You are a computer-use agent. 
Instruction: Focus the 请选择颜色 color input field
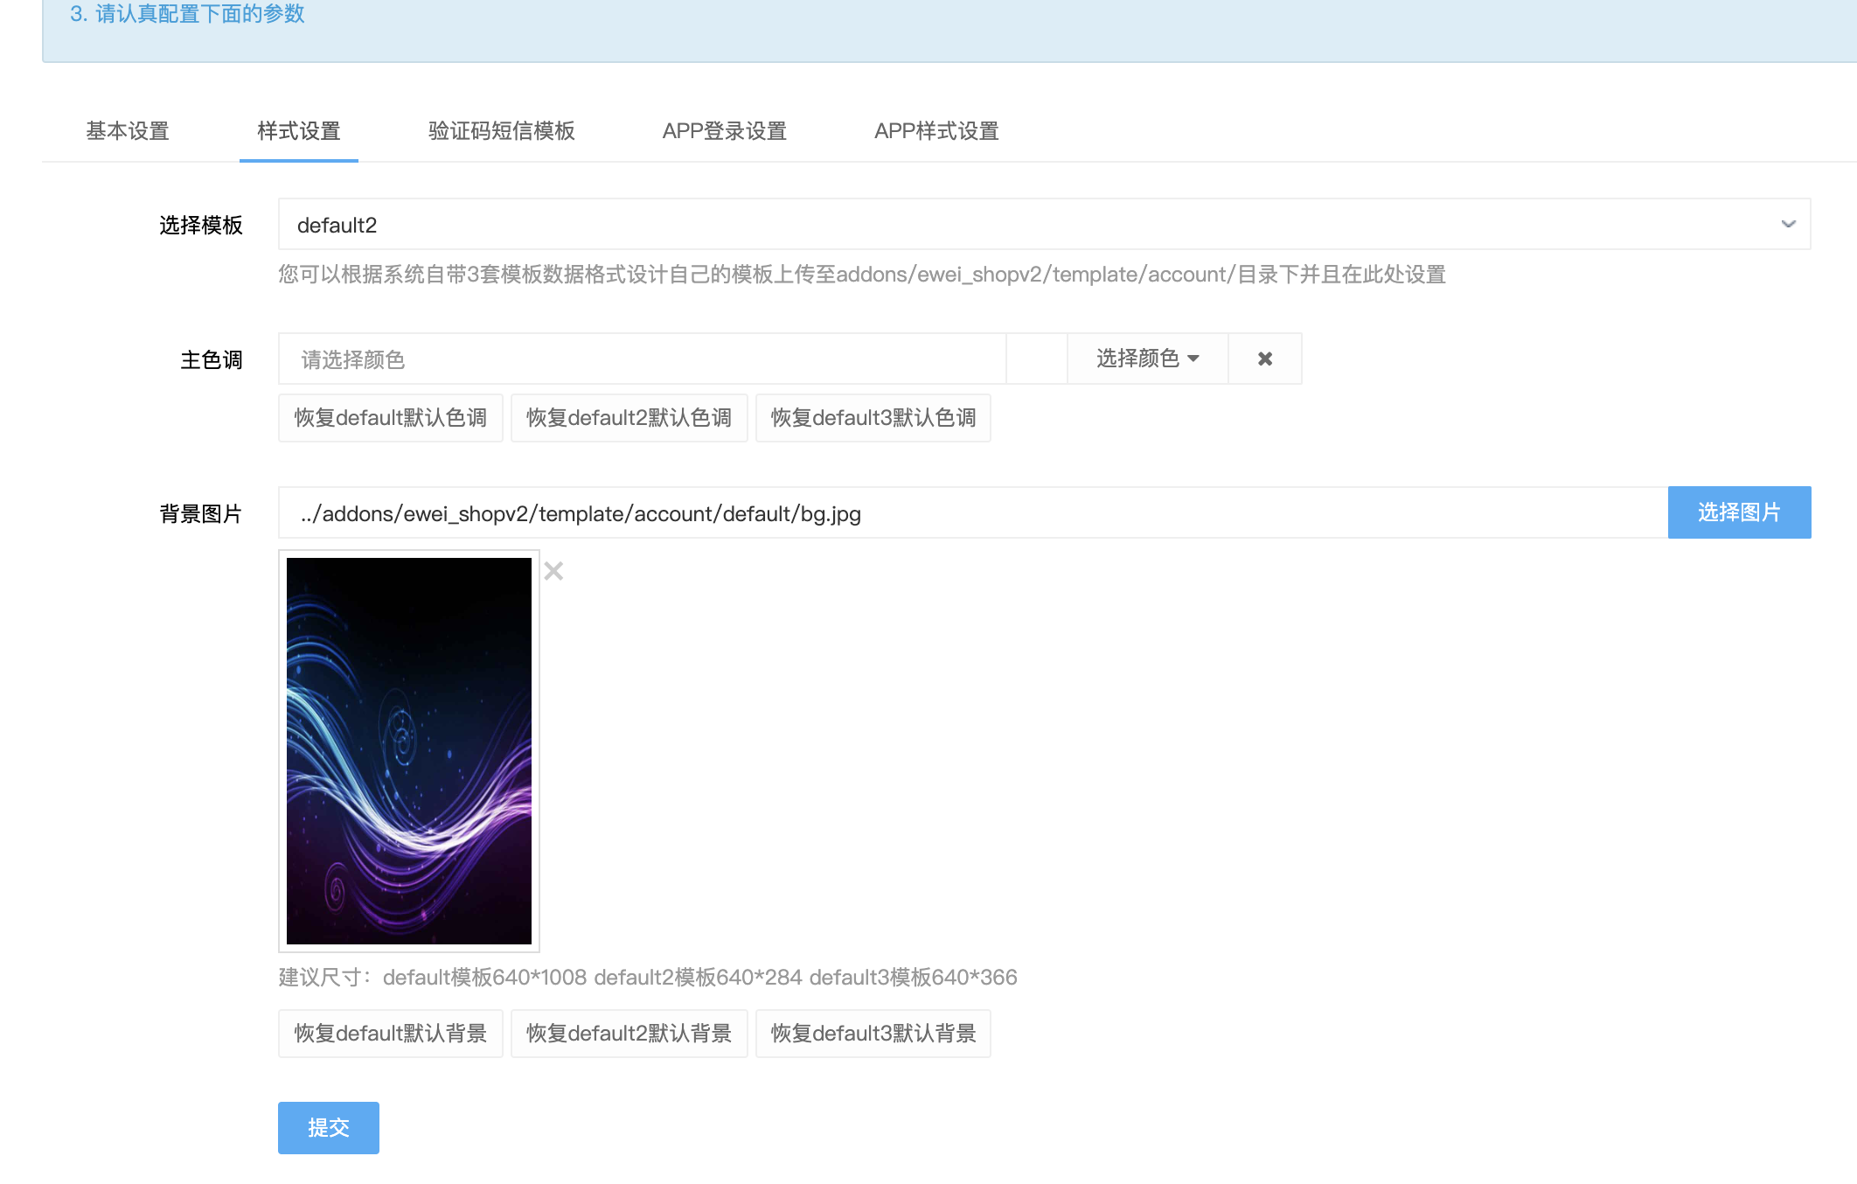tap(643, 359)
